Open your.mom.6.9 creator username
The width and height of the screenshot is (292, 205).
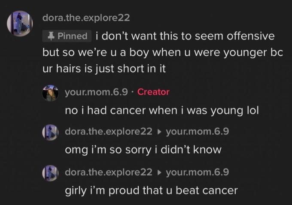pyautogui.click(x=97, y=92)
